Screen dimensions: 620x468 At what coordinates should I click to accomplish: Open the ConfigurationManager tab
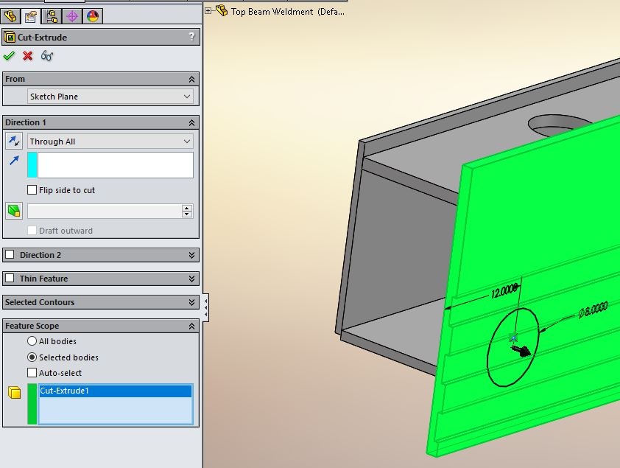click(x=52, y=16)
